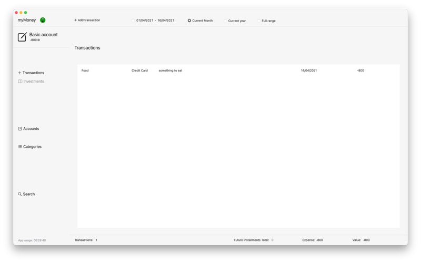Click the green myMoney logo icon
This screenshot has width=421, height=263.
pyautogui.click(x=43, y=20)
